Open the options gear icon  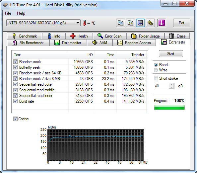[x=150, y=23]
